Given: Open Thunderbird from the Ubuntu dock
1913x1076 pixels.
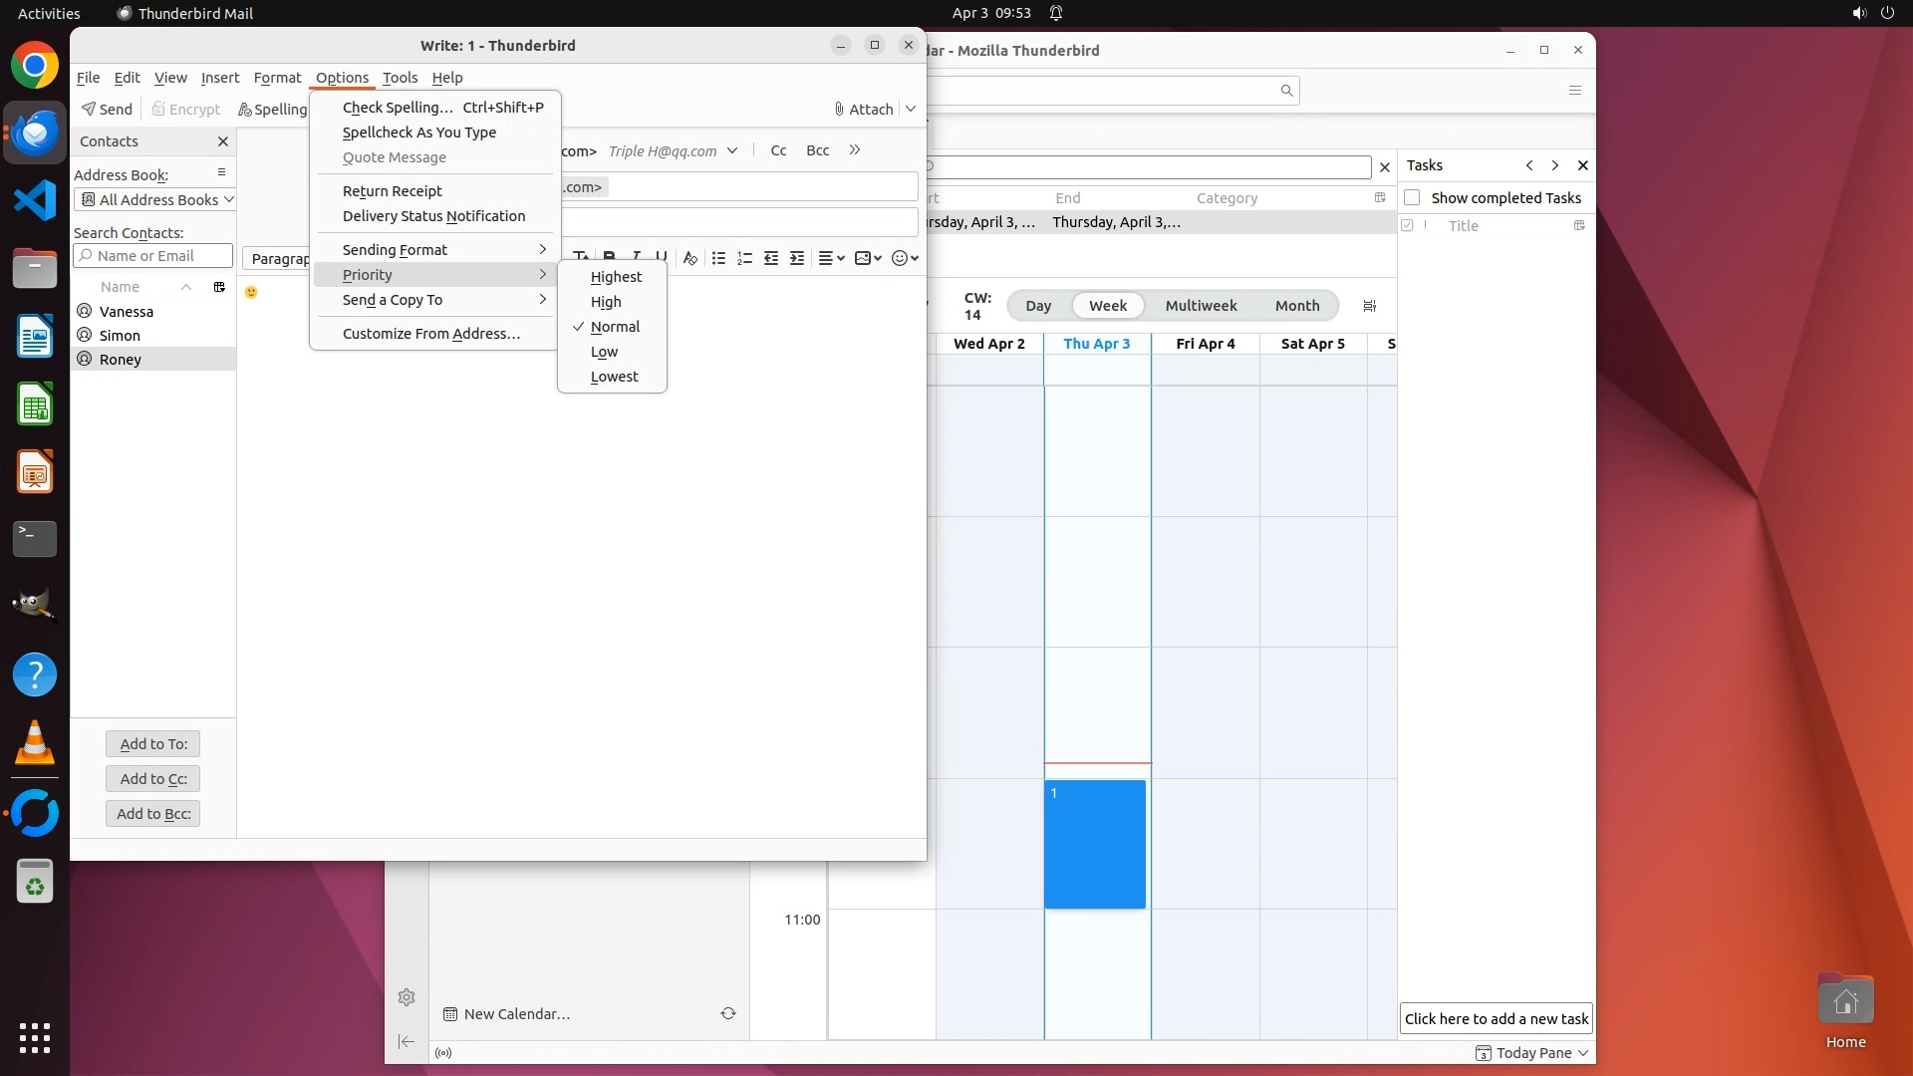Looking at the screenshot, I should coord(35,133).
